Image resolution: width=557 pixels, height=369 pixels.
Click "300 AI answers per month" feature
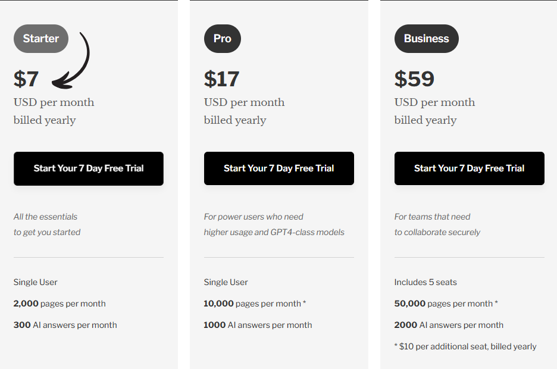point(65,325)
